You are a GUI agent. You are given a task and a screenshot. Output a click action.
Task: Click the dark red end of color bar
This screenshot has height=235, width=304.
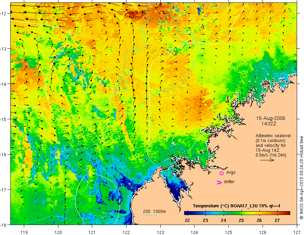click(288, 213)
